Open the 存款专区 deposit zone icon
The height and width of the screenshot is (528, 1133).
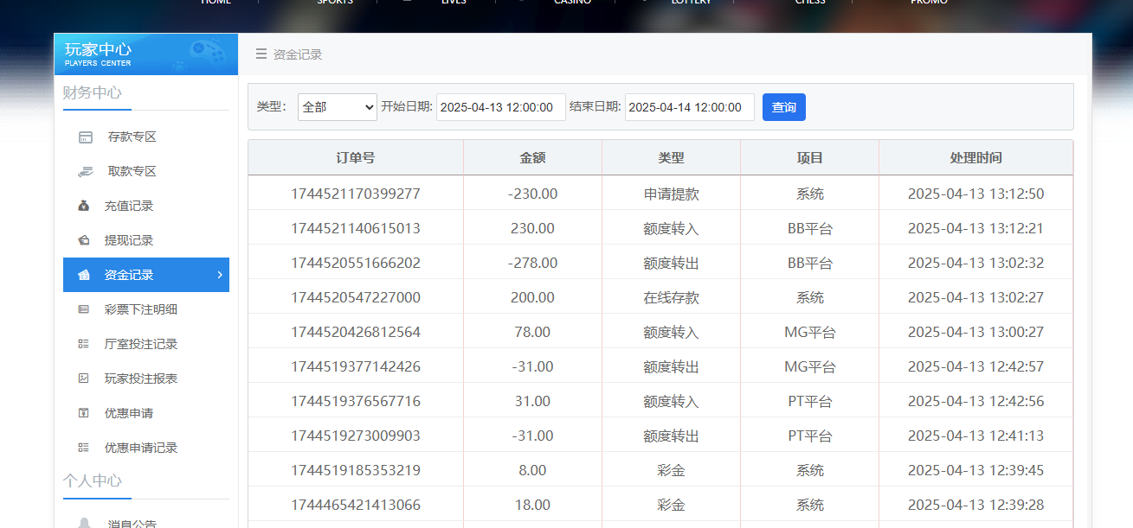click(84, 137)
